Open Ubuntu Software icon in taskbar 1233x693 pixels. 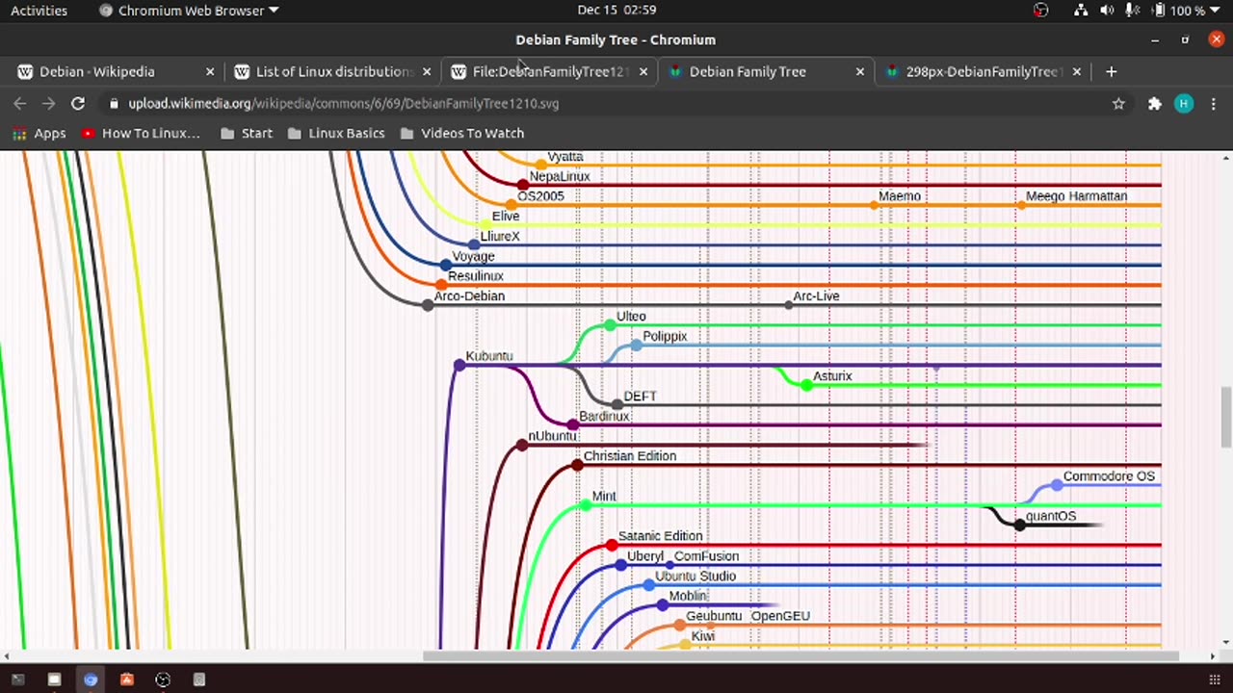126,680
